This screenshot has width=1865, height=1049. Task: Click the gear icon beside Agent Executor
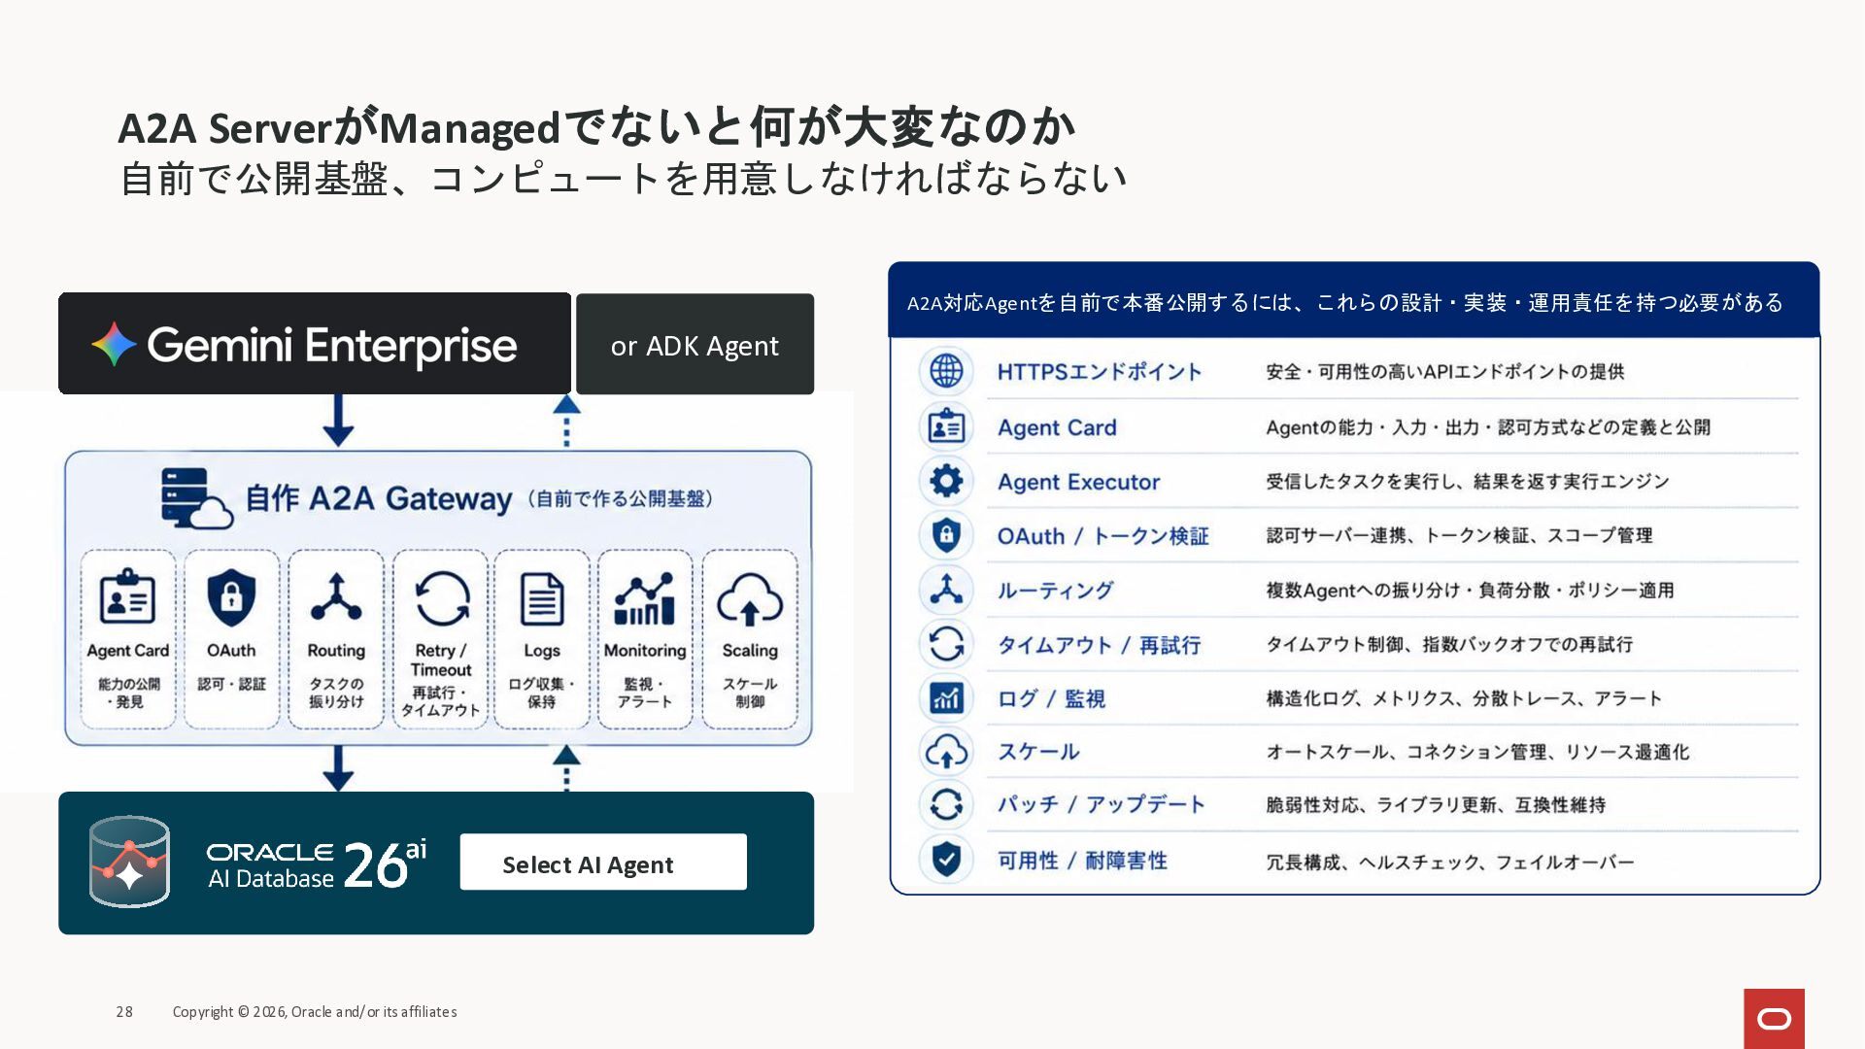tap(946, 481)
